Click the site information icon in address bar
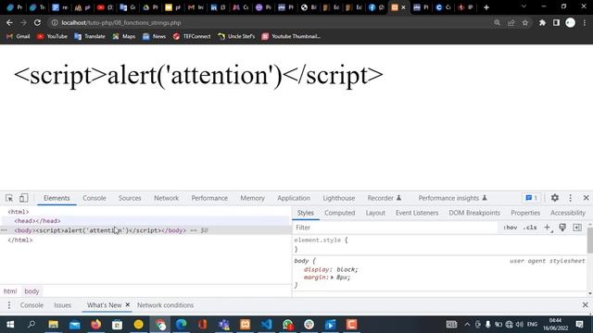Image resolution: width=593 pixels, height=333 pixels. click(55, 22)
